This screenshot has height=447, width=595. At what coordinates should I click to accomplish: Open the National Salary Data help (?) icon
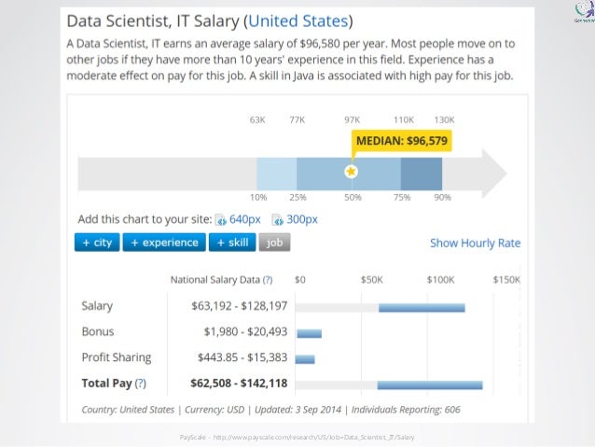click(268, 280)
